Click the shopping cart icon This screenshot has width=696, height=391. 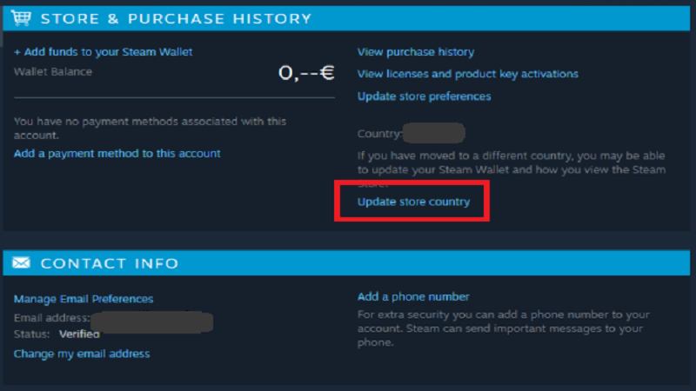click(21, 18)
